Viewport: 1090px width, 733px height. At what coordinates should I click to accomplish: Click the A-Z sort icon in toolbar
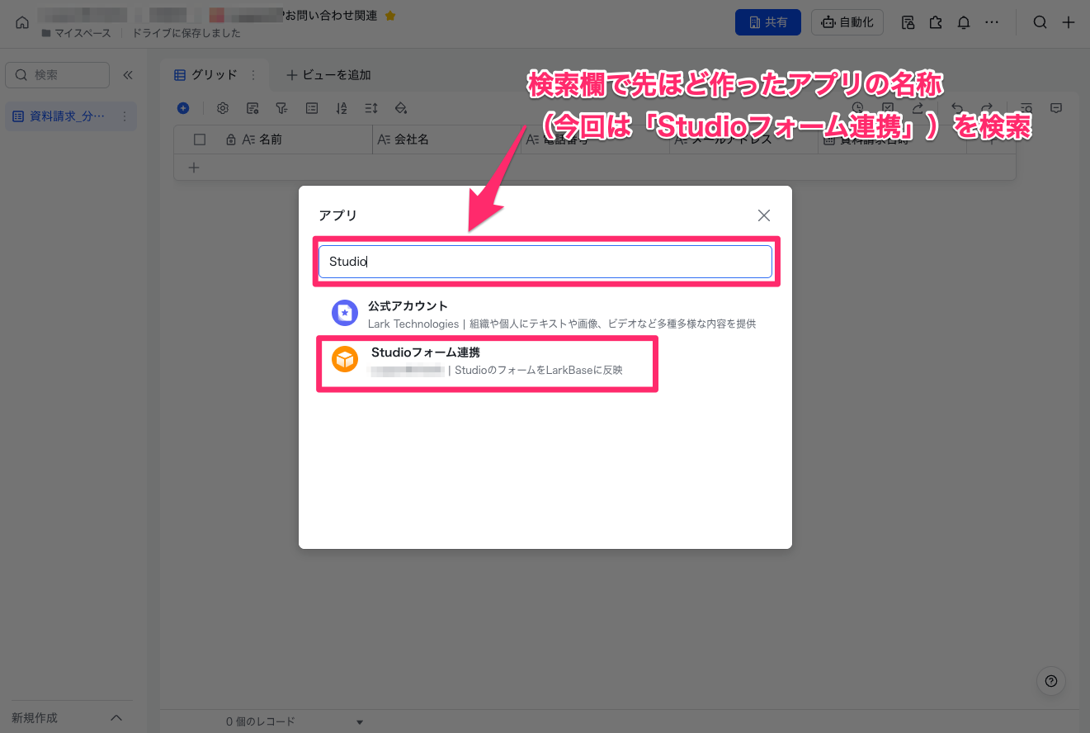pyautogui.click(x=342, y=108)
